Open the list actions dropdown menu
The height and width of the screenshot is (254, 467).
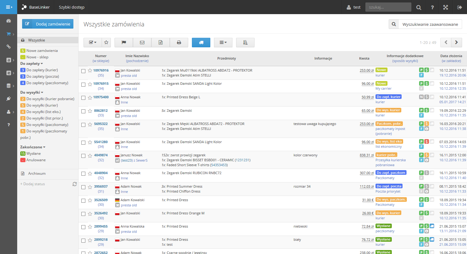[223, 42]
